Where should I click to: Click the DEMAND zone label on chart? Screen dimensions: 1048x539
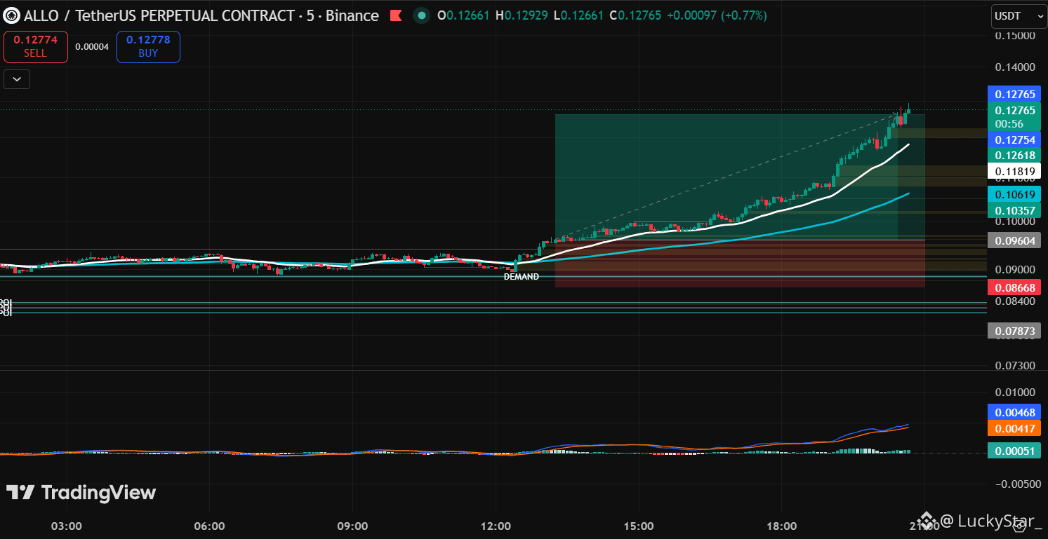point(522,277)
